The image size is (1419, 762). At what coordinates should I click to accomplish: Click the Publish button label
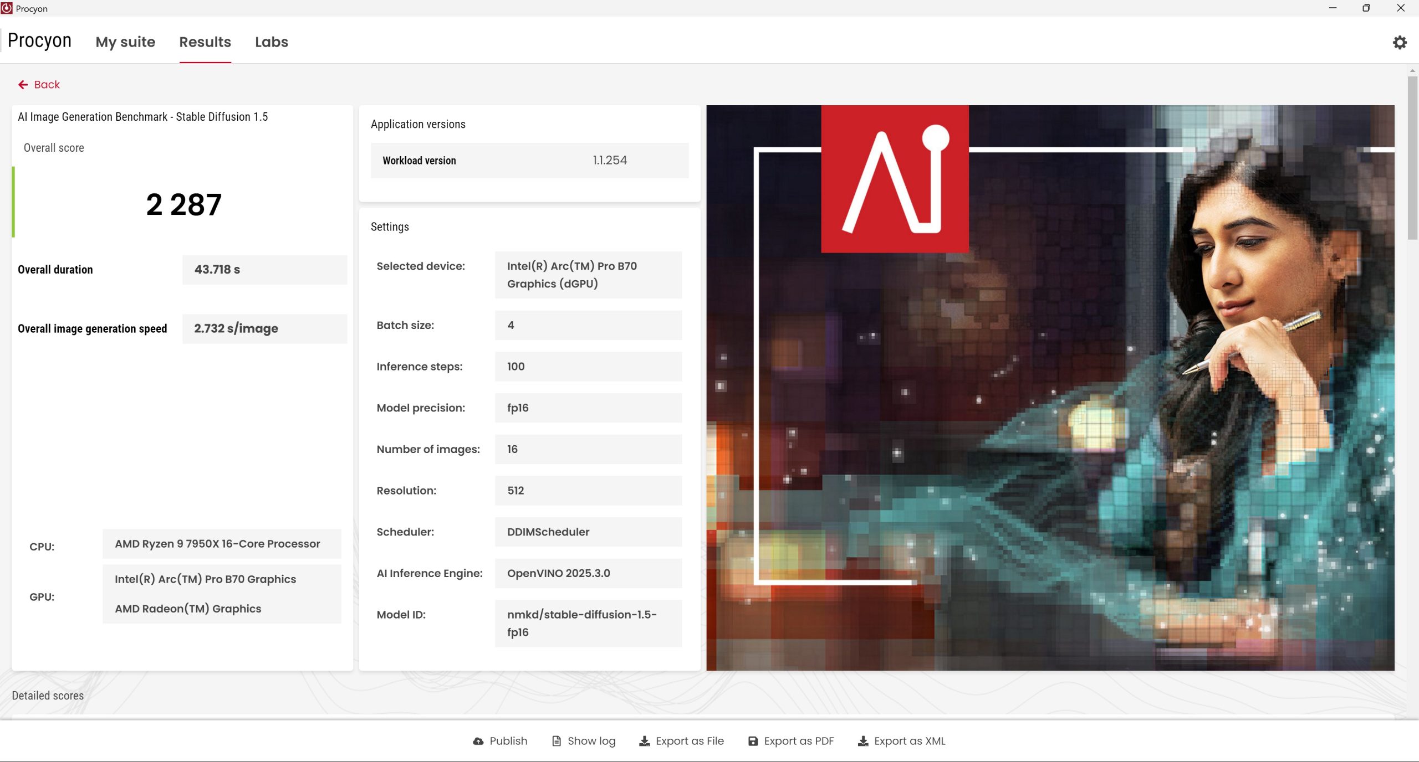point(508,741)
